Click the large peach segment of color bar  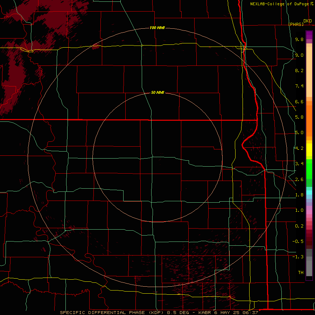click(x=309, y=72)
